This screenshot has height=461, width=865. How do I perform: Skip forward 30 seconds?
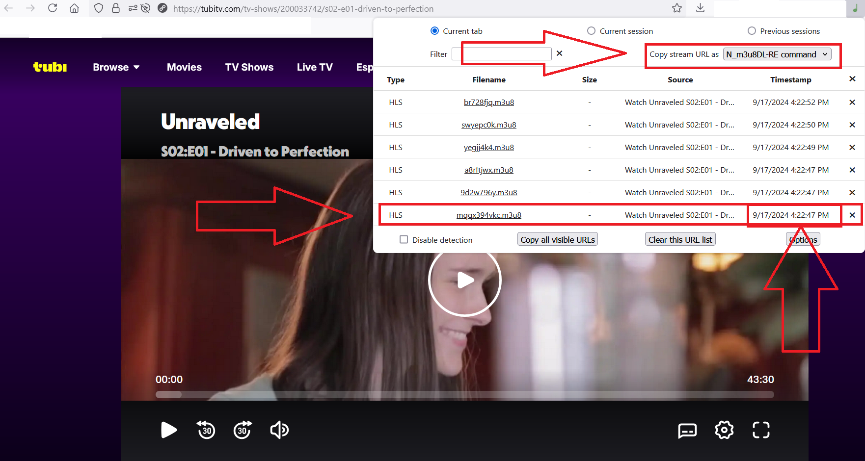243,430
